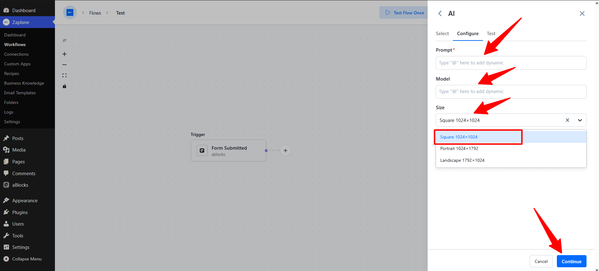Screen dimensions: 599x271
Task: Select Square 1024×1024 option in list
Action: (511, 137)
